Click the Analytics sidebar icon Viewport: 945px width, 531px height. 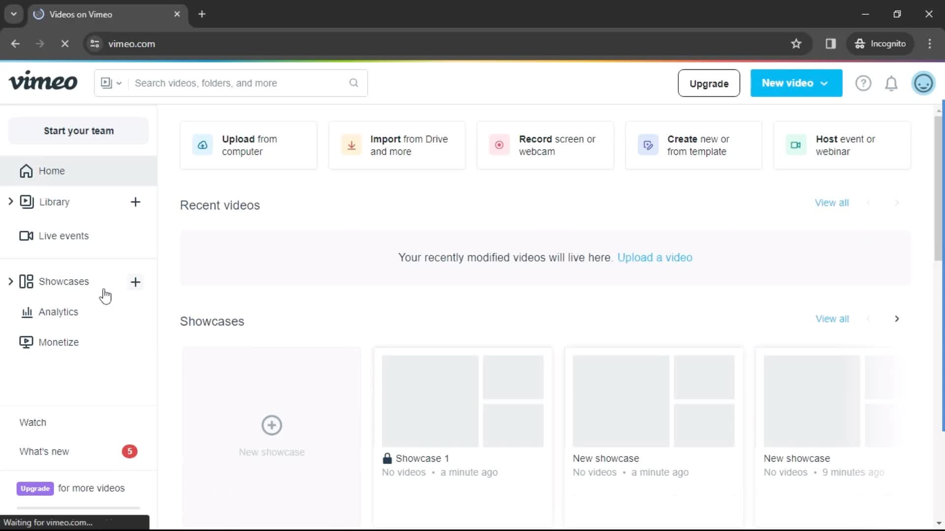pyautogui.click(x=26, y=312)
